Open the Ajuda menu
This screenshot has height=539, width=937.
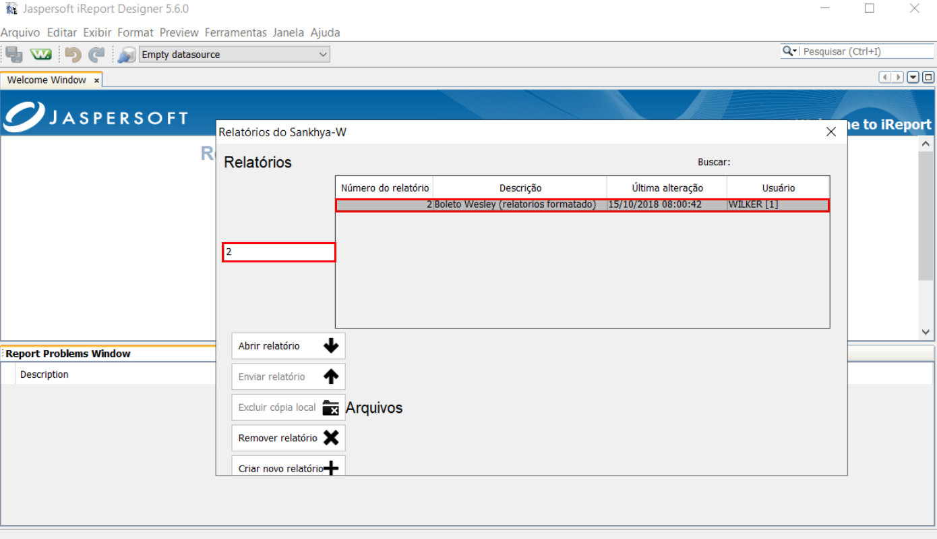[x=325, y=32]
